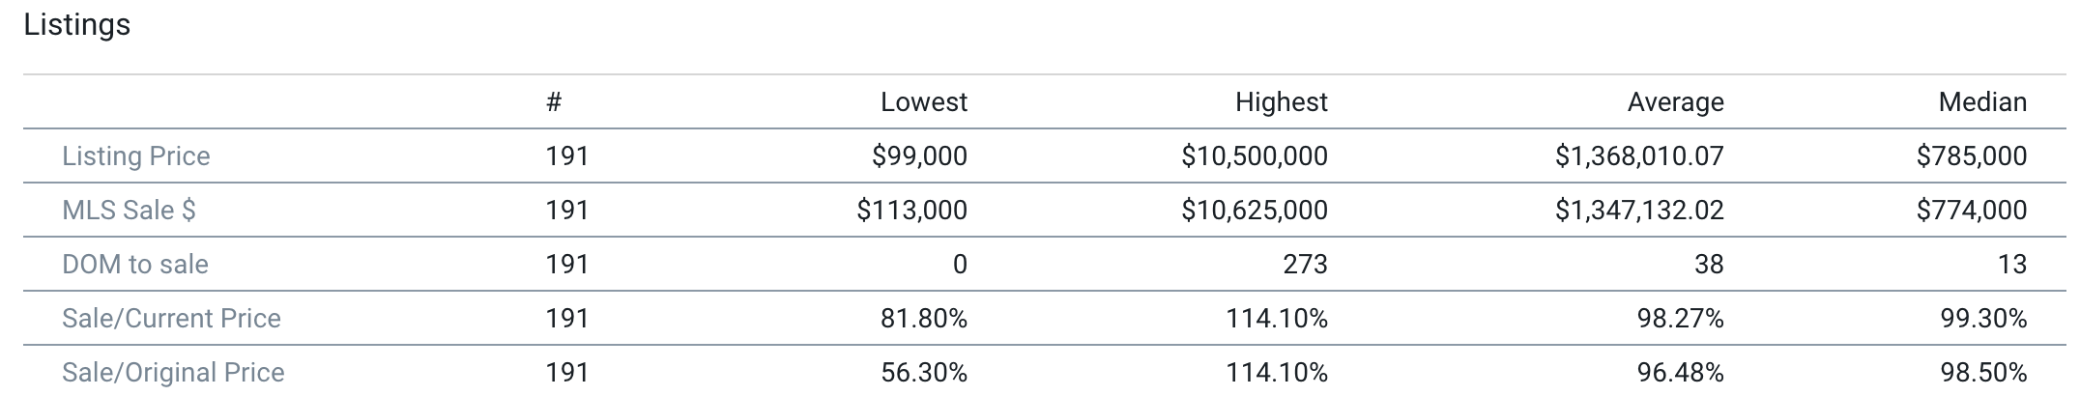Click the 273 highest DOM to sale value

1305,265
